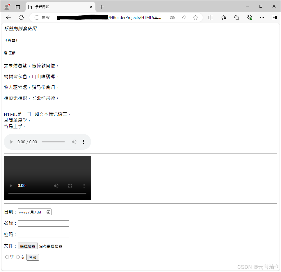
Task: Click the heading 标签的嵌套使用
Action: [x=20, y=29]
